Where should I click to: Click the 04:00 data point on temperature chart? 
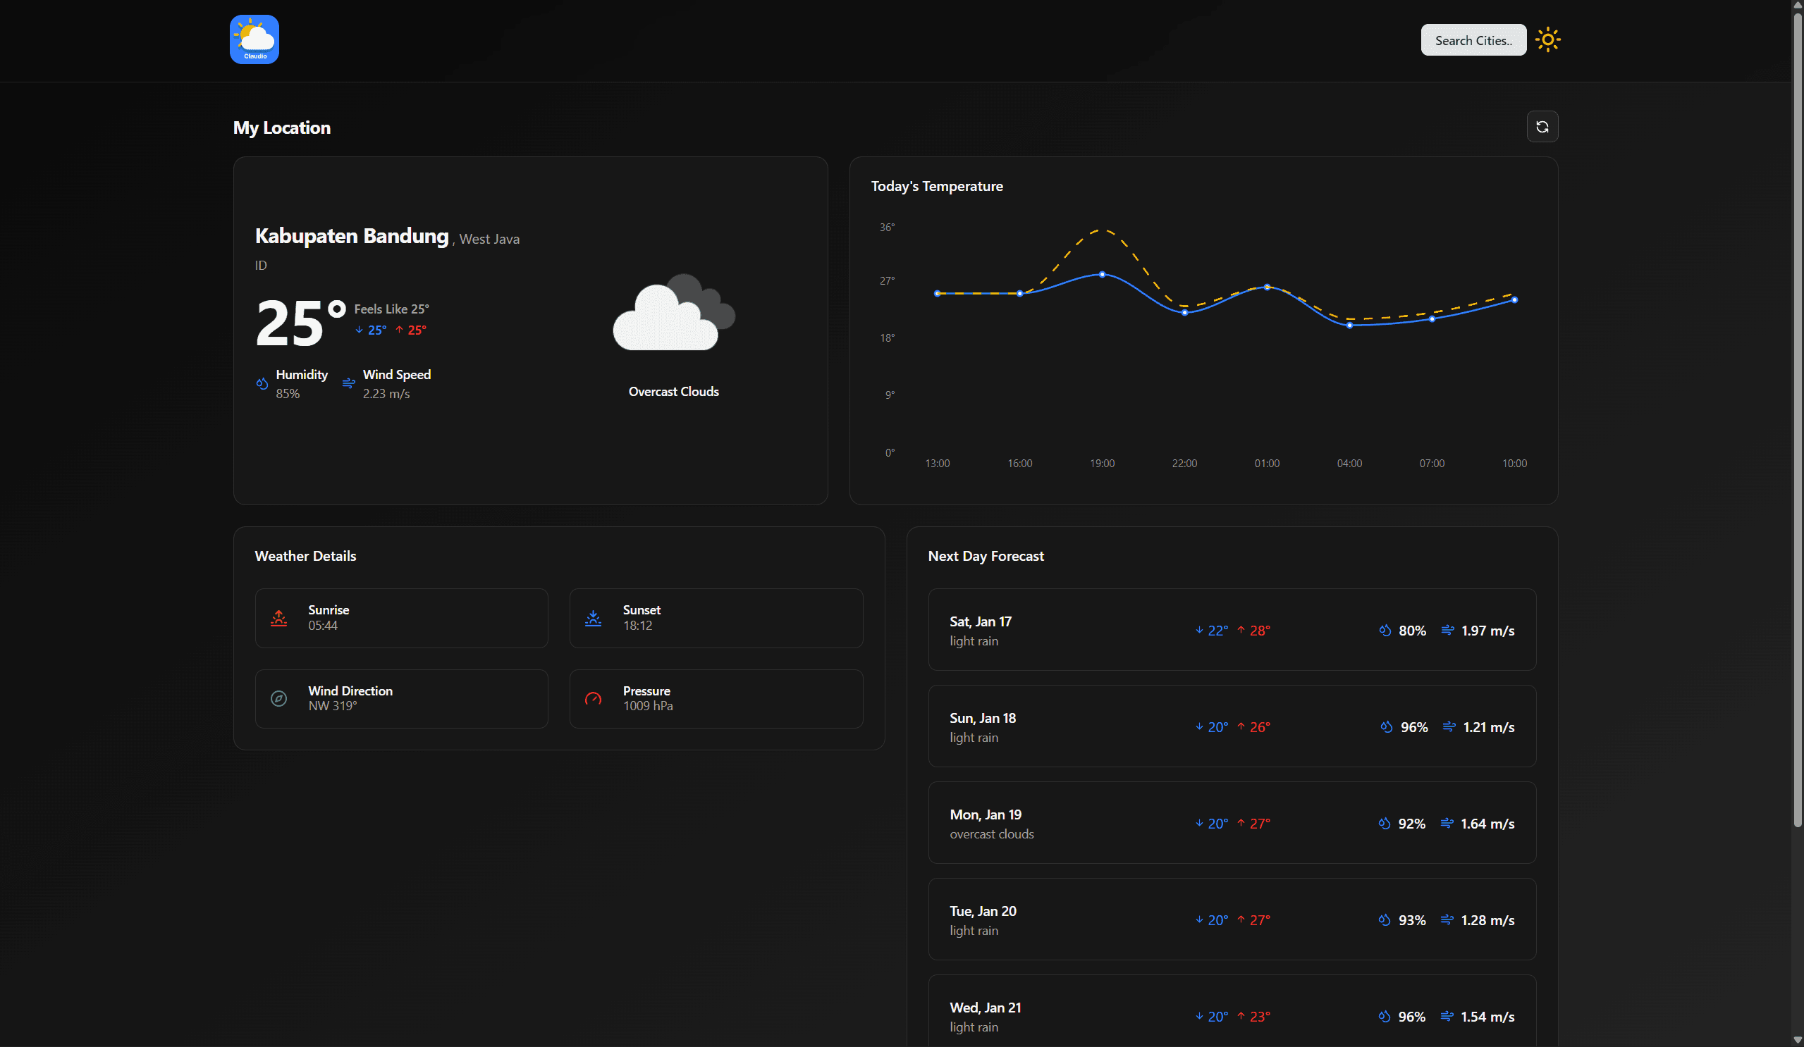click(1349, 326)
